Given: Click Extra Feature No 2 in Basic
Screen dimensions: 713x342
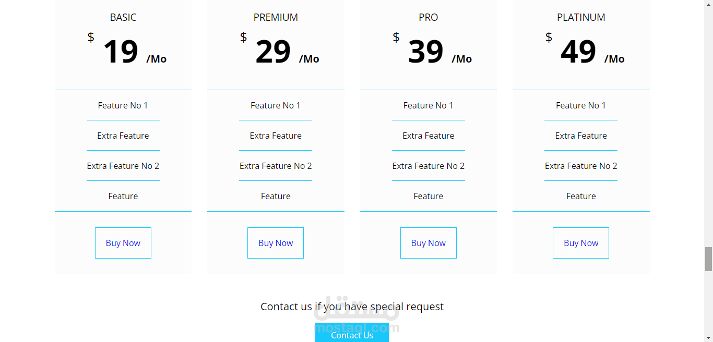Looking at the screenshot, I should (x=123, y=166).
